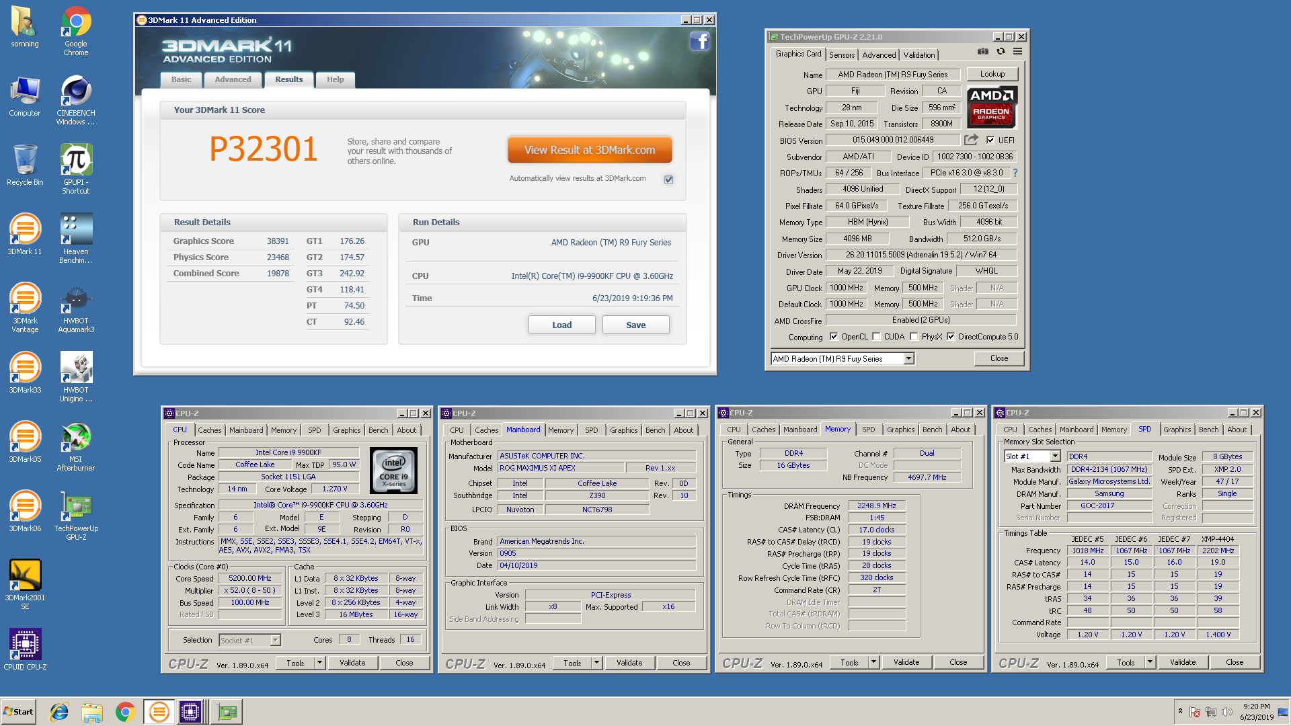The width and height of the screenshot is (1291, 726).
Task: Open 3DMark03 desktop icon
Action: 24,373
